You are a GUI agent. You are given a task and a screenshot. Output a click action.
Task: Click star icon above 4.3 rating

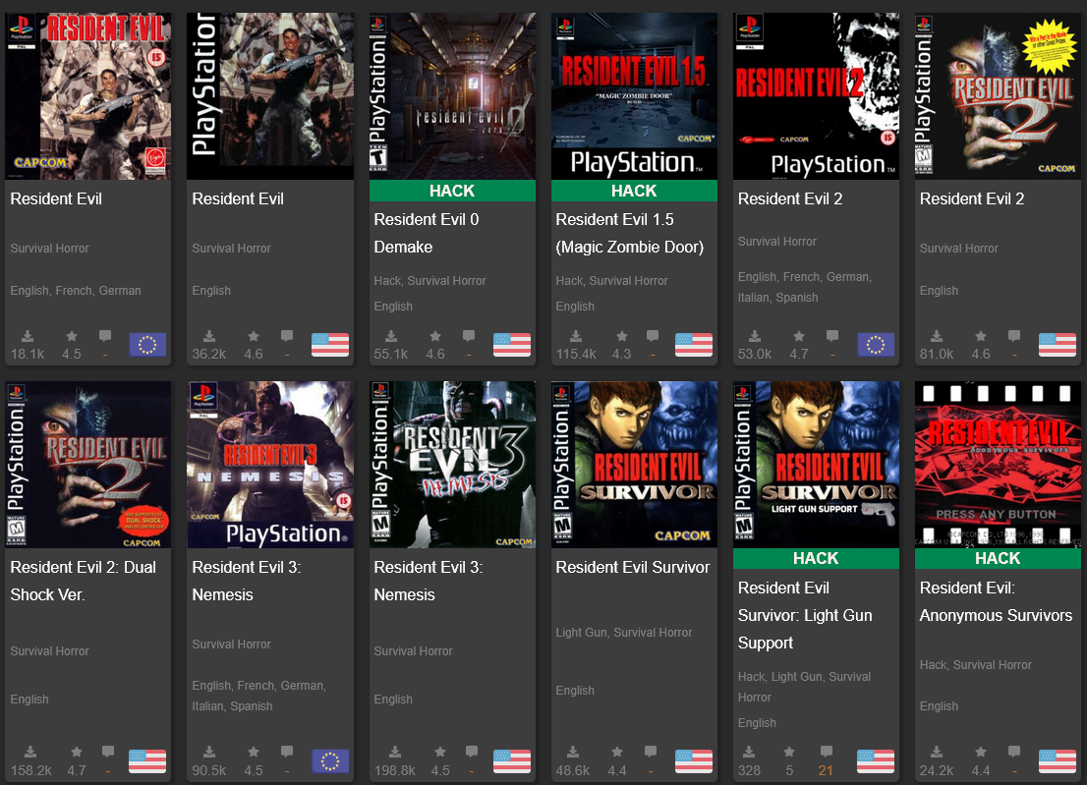[622, 336]
